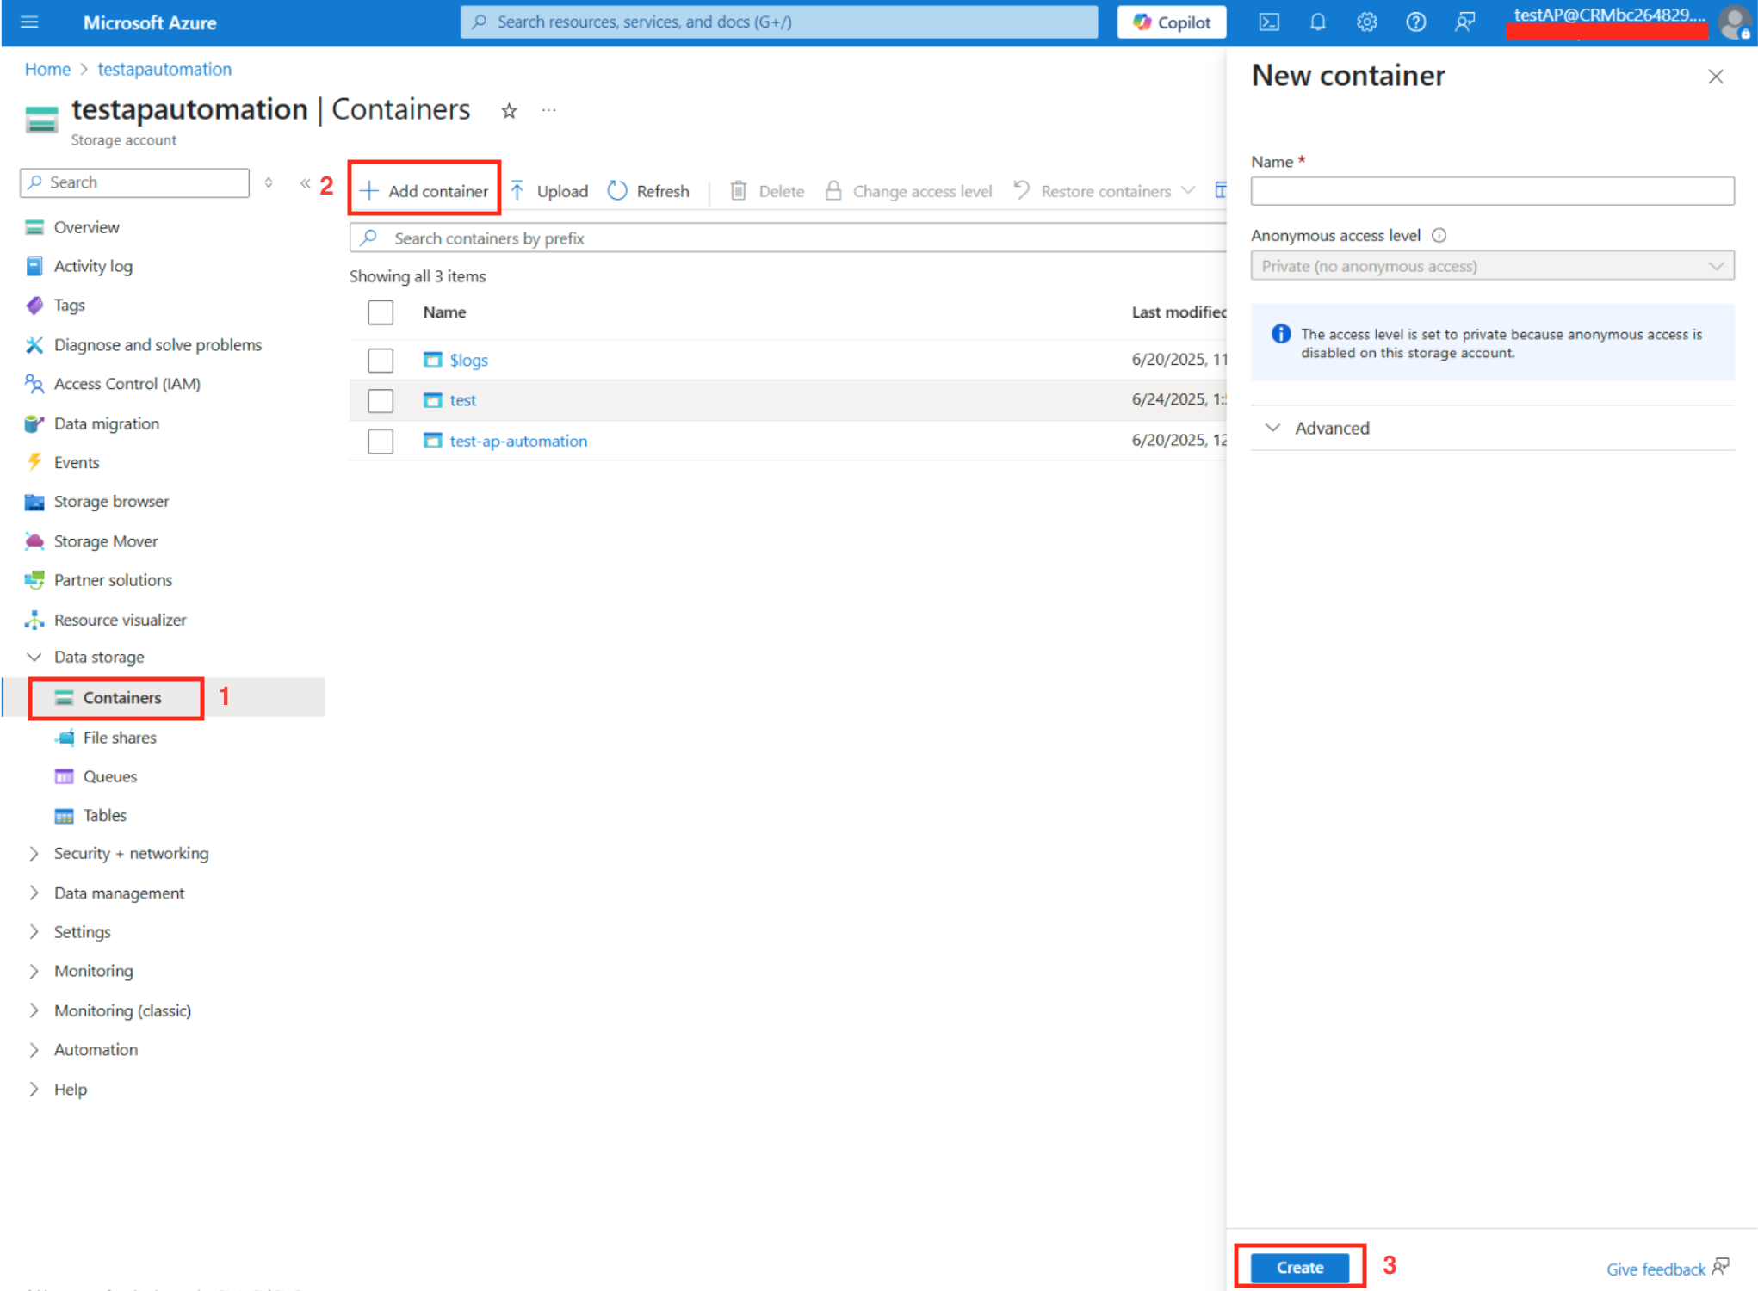The image size is (1758, 1291).
Task: Click the help question mark icon
Action: pyautogui.click(x=1415, y=22)
